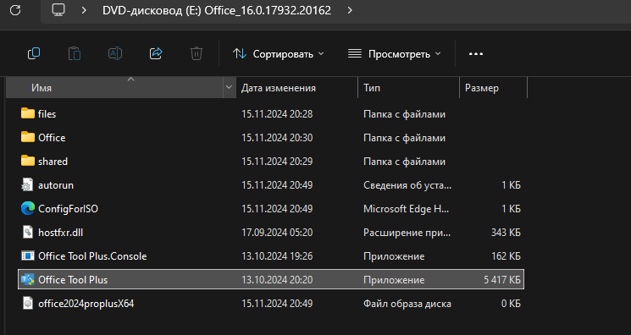Select the autorun file icon
Viewport: 631px width, 335px height.
[27, 185]
